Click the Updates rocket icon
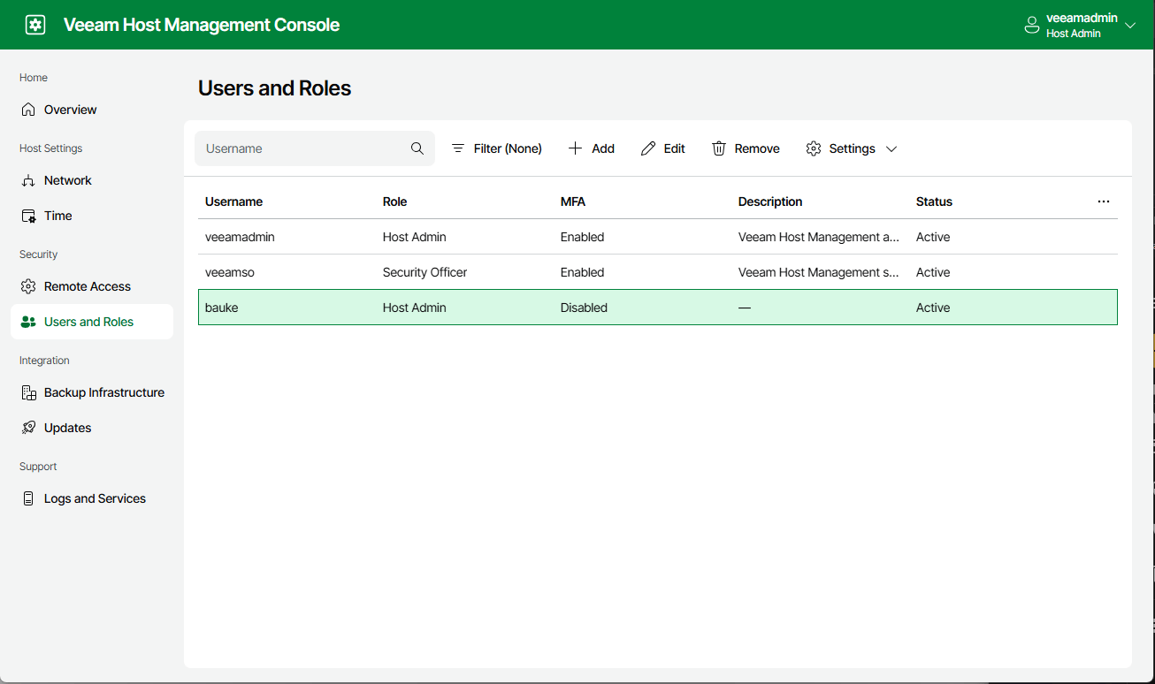Image resolution: width=1155 pixels, height=684 pixels. [28, 428]
